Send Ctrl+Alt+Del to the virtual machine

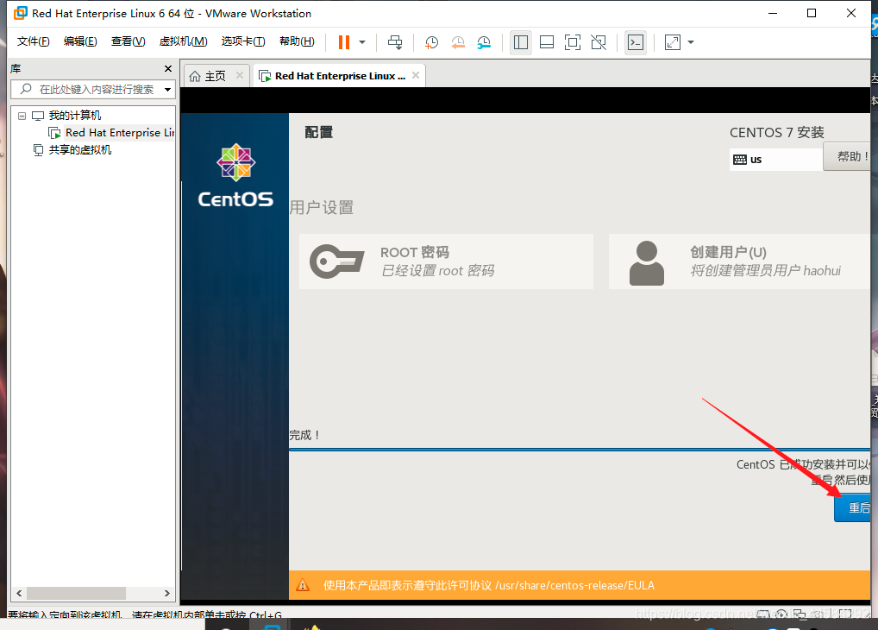(x=395, y=42)
